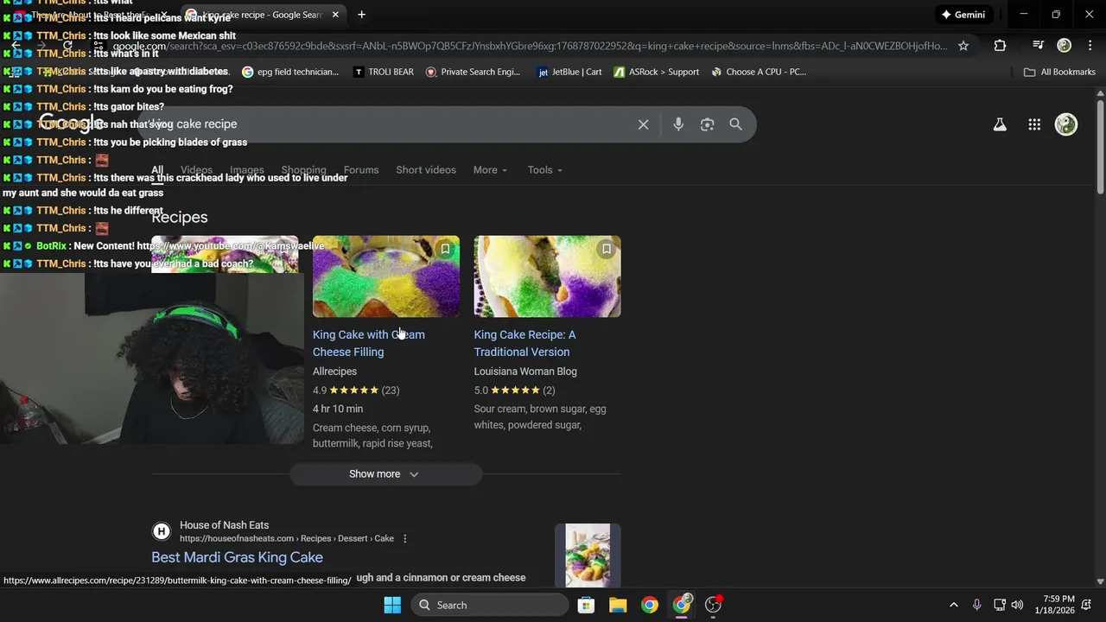Open the Choose A CPU bookmark
Image resolution: width=1106 pixels, height=622 pixels.
click(x=759, y=72)
